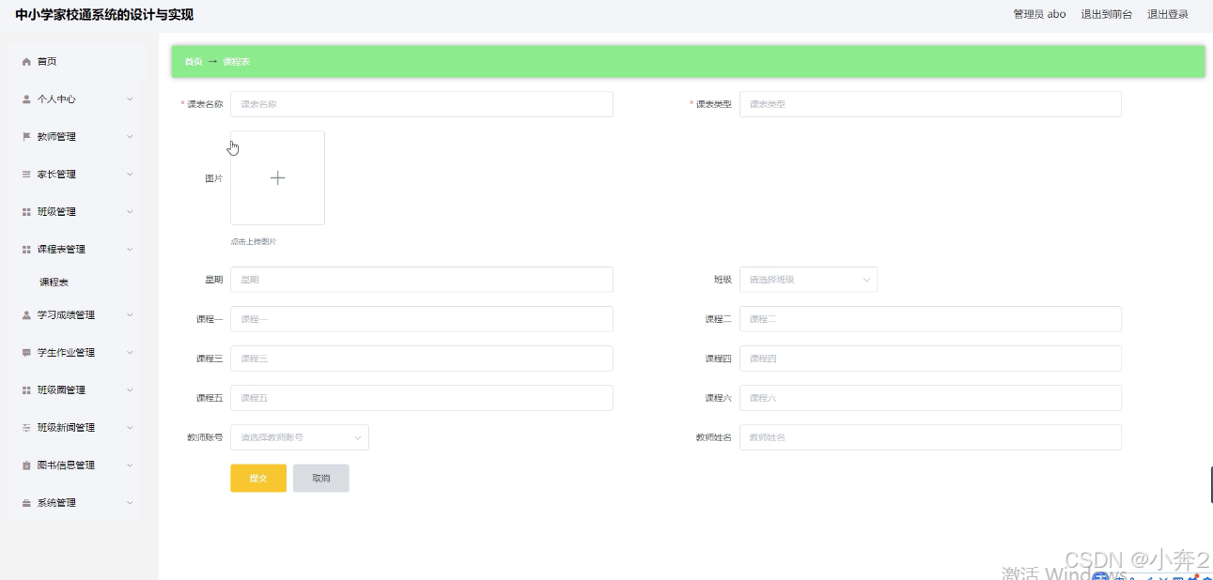
Task: Click the flag icon next to 教师管理
Action: 25,136
